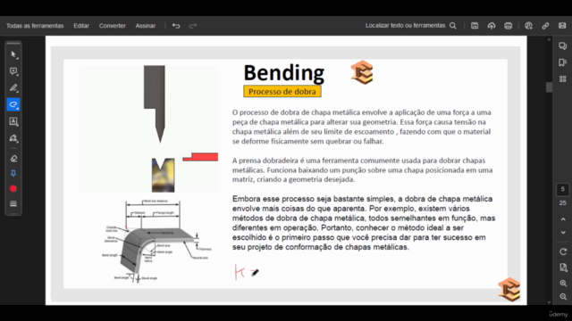Click the paragraph starting with Embora esse processo

pos(364,223)
